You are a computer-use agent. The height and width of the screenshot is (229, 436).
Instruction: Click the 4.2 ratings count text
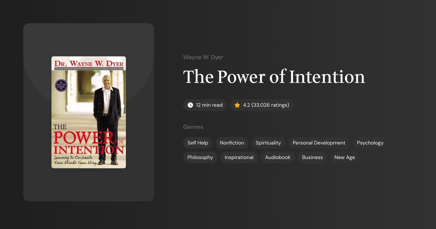click(266, 105)
